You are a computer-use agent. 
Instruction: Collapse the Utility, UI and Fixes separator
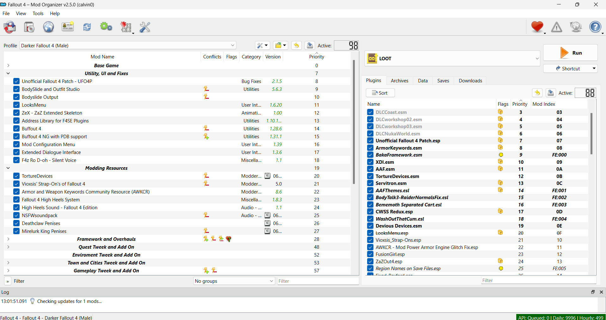click(8, 73)
